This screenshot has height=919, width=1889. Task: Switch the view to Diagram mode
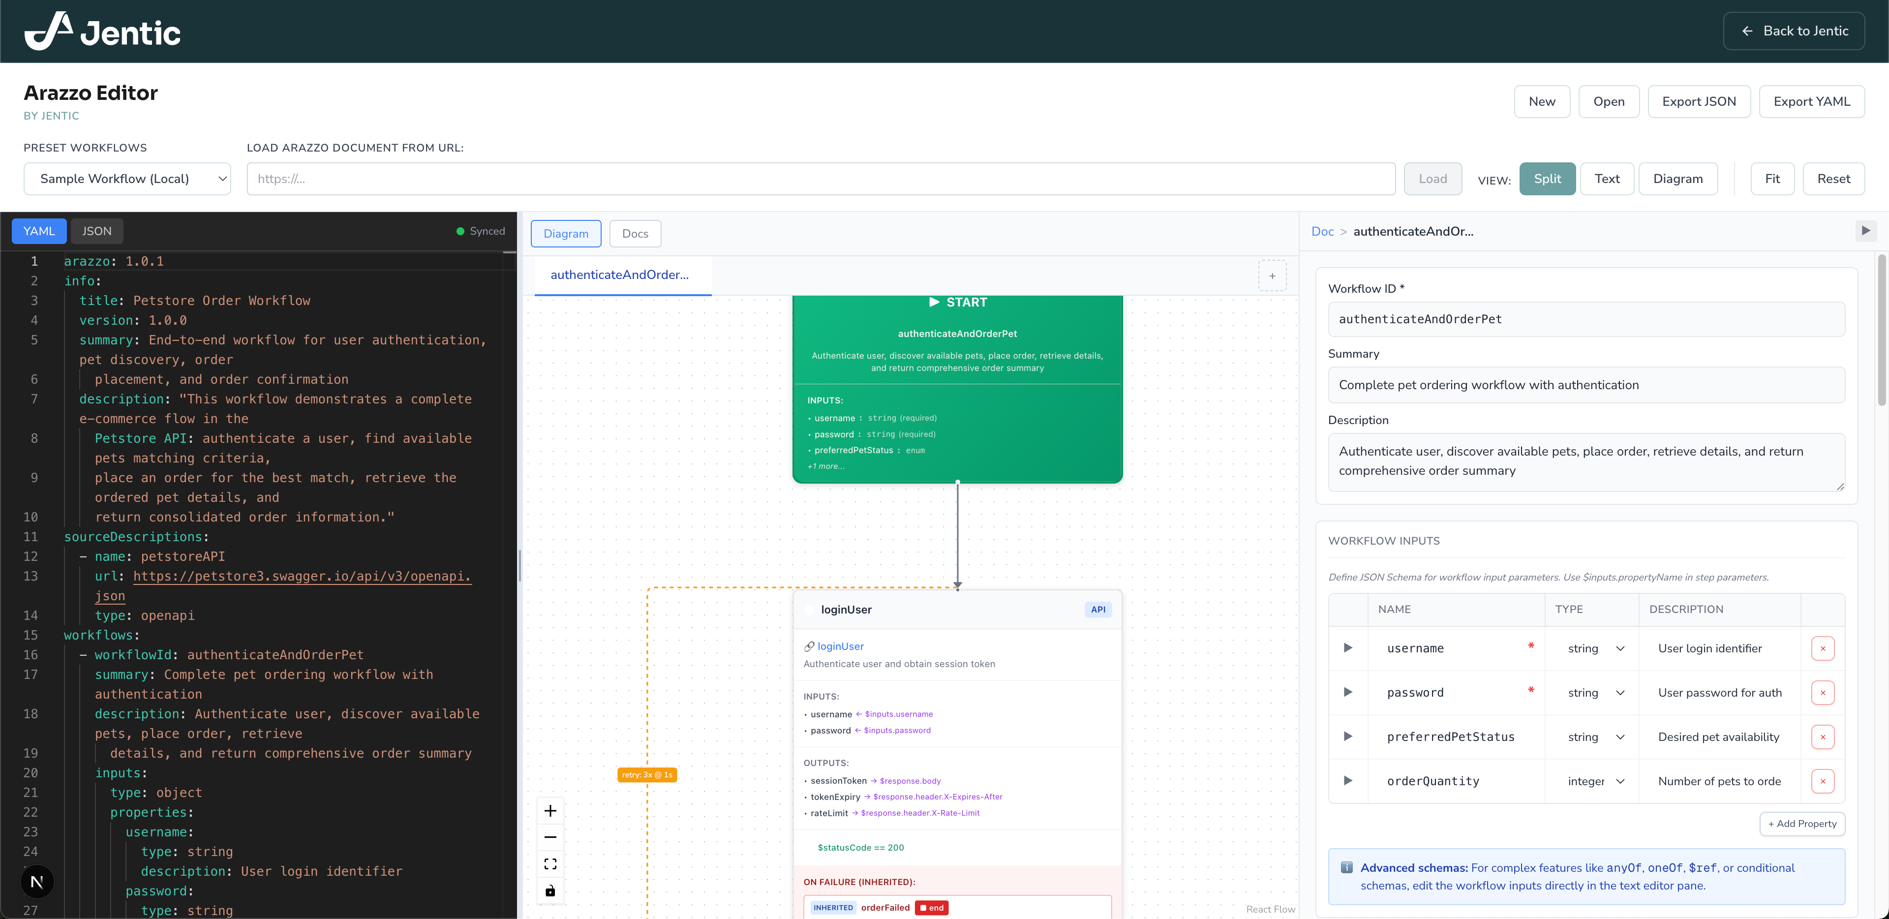pos(1678,178)
